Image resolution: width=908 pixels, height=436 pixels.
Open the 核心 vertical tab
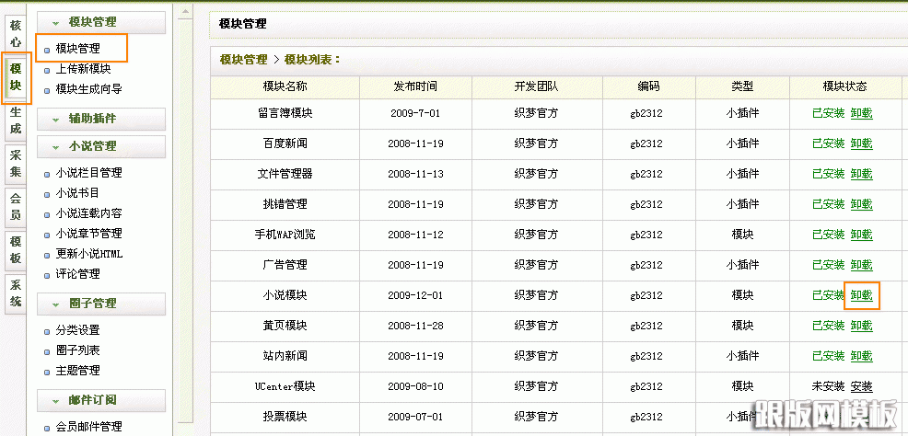point(17,34)
